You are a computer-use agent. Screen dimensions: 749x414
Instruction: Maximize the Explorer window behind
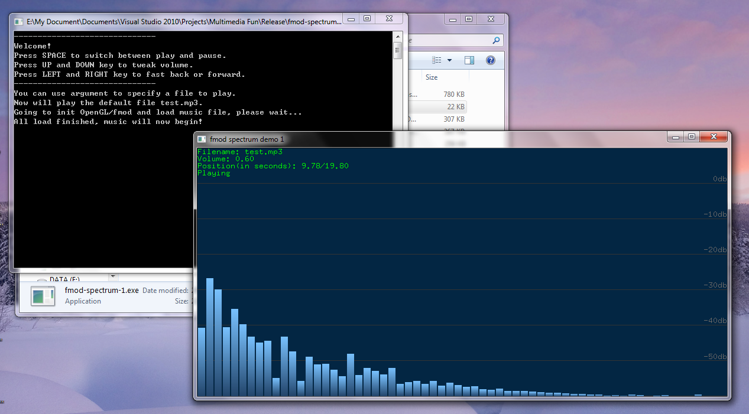469,19
